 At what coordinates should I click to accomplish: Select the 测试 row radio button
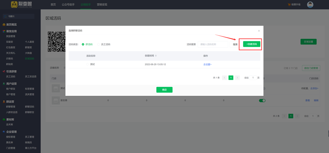tap(87, 65)
